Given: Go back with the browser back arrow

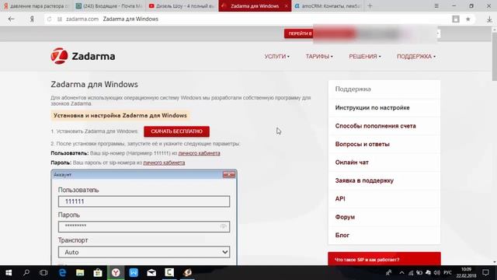Looking at the screenshot, I should pyautogui.click(x=12, y=19).
